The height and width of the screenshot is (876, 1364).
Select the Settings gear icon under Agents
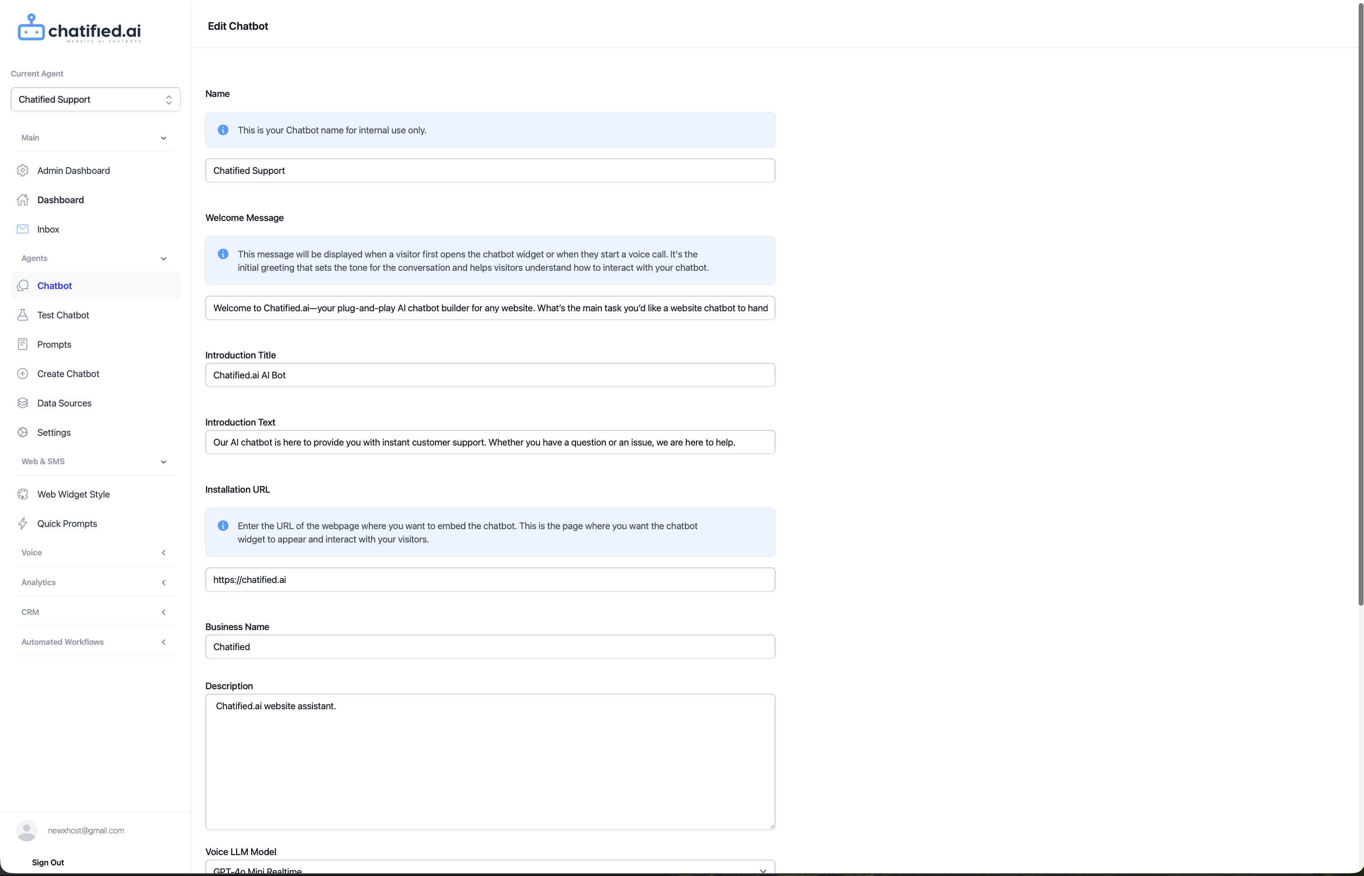(23, 432)
